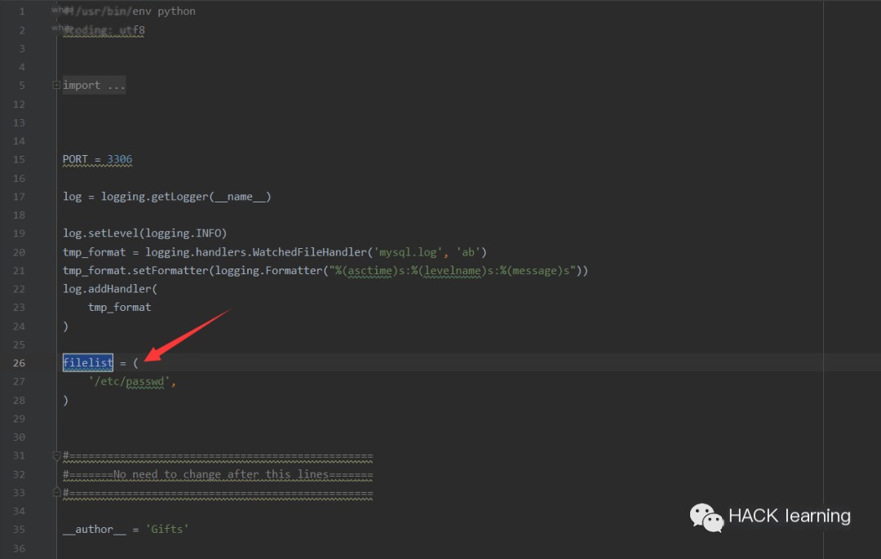The width and height of the screenshot is (881, 559).
Task: Click the folded 'import ...' placeholder text
Action: pos(94,86)
